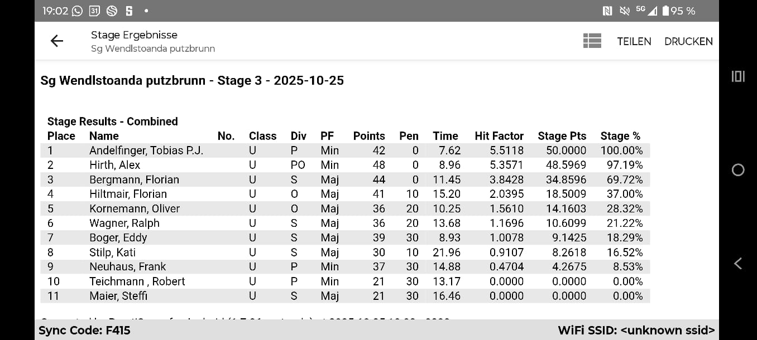757x340 pixels.
Task: Tap the NFC status icon
Action: (607, 11)
